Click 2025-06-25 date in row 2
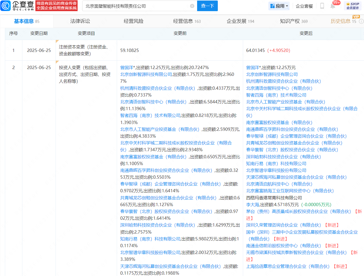This screenshot has height=276, width=364. pos(39,67)
